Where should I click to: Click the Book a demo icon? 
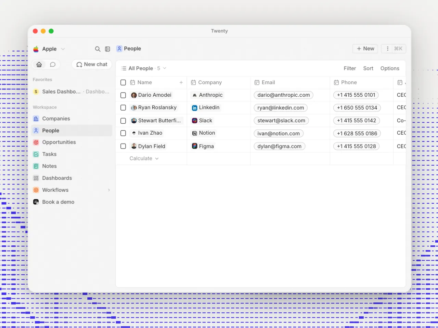pyautogui.click(x=36, y=202)
